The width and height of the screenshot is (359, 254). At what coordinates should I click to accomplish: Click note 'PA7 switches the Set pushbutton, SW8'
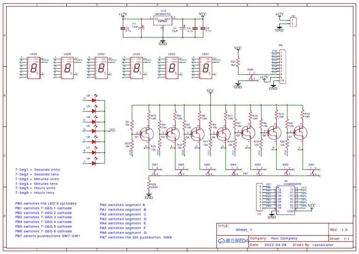click(136, 237)
